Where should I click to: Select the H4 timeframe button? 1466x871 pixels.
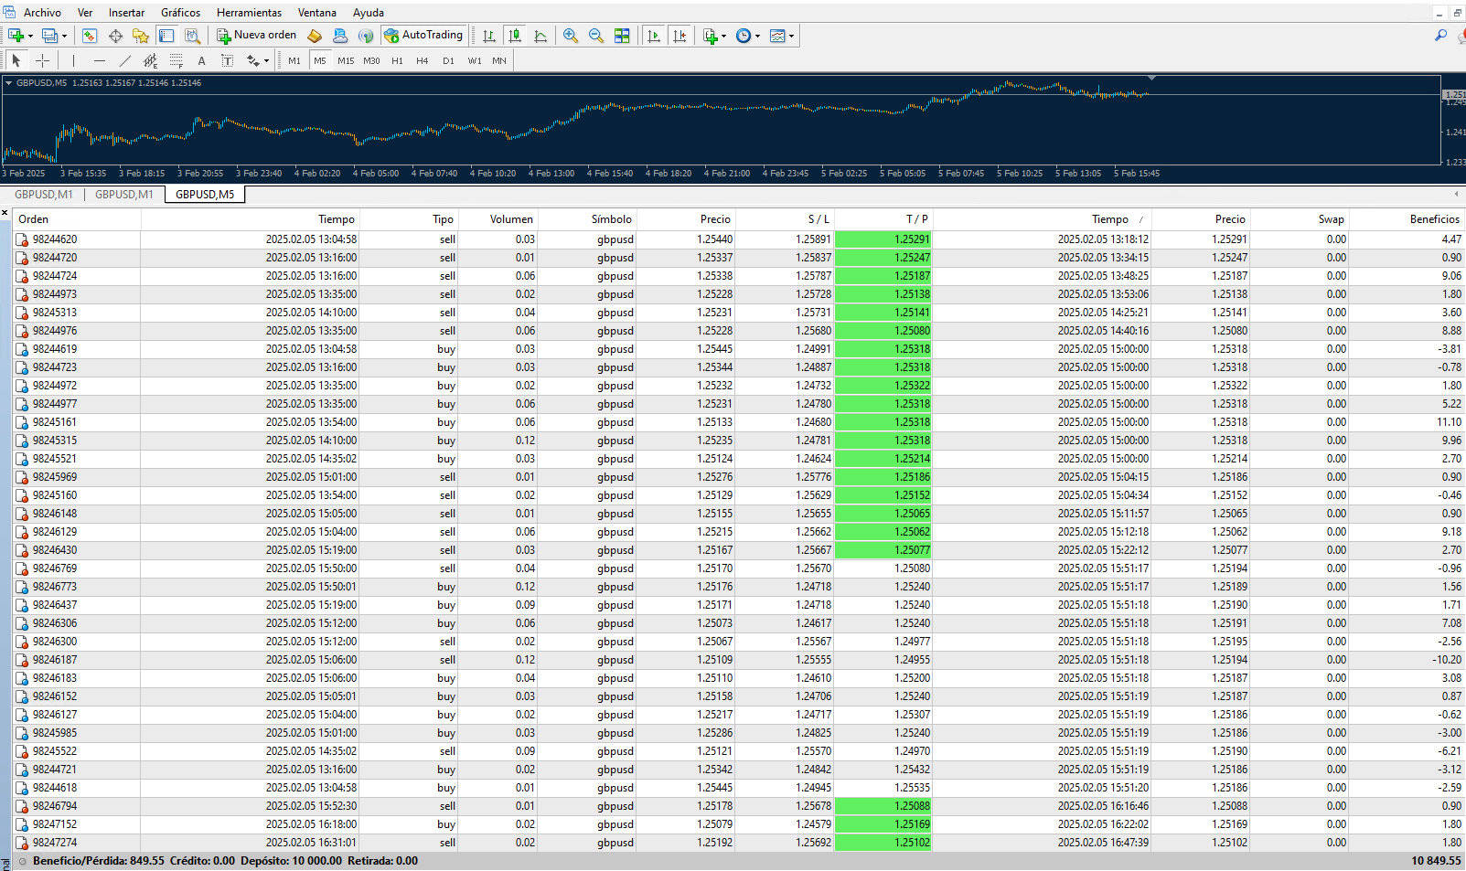[x=422, y=61]
